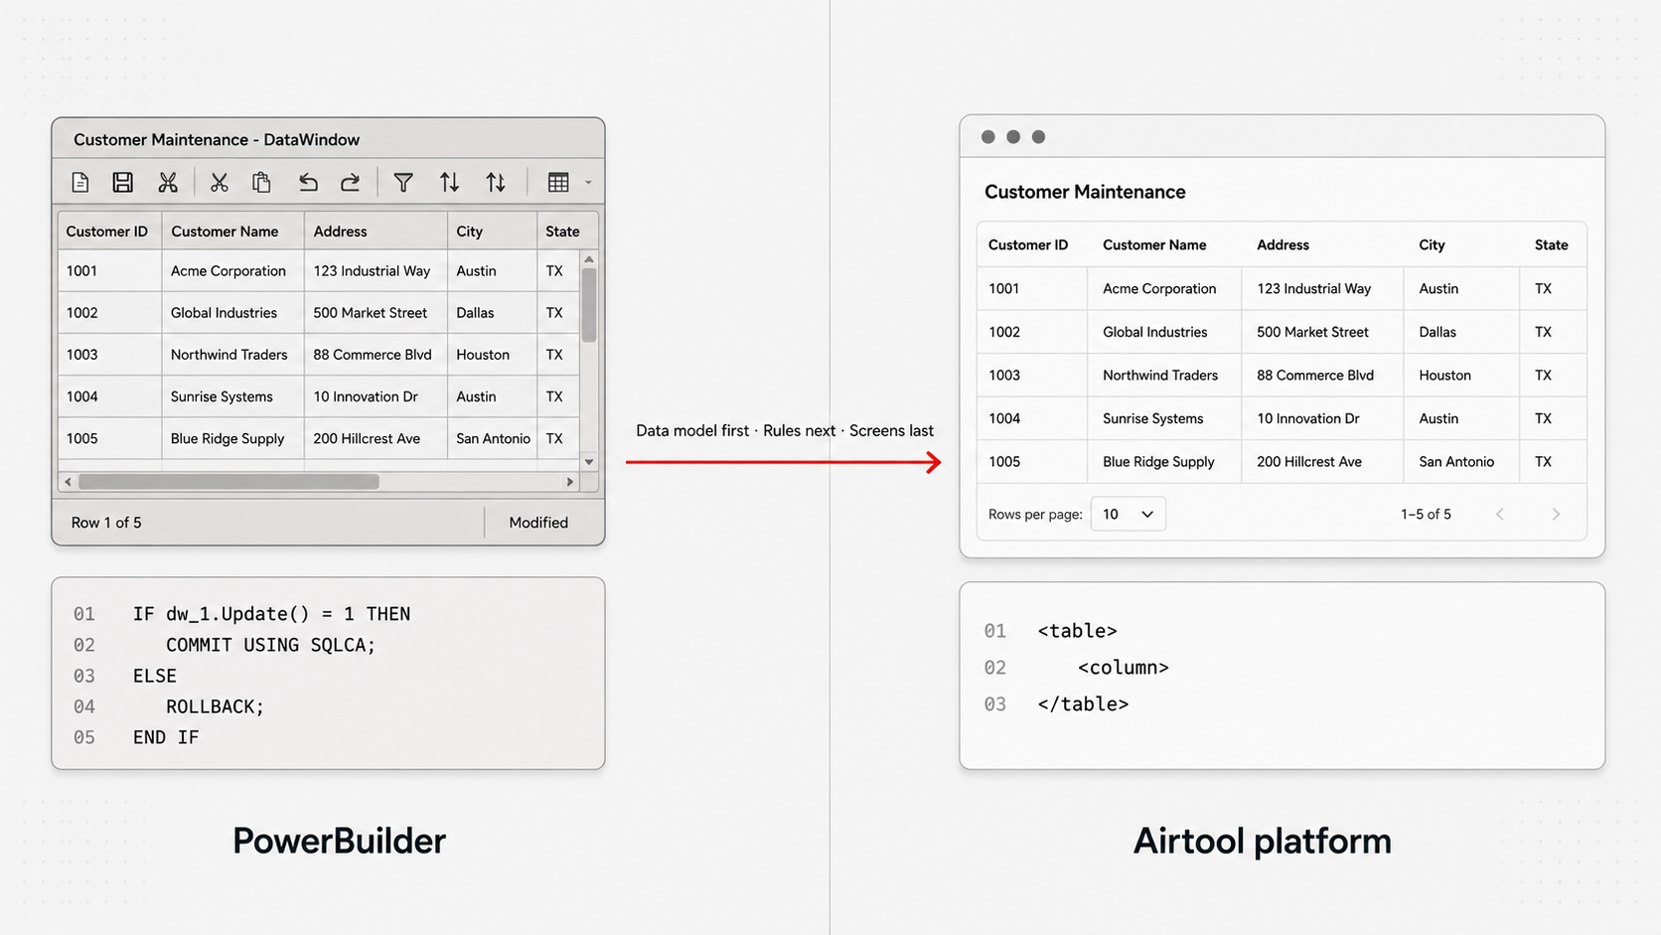
Task: Click the Paste clipboard icon
Action: coord(261,182)
